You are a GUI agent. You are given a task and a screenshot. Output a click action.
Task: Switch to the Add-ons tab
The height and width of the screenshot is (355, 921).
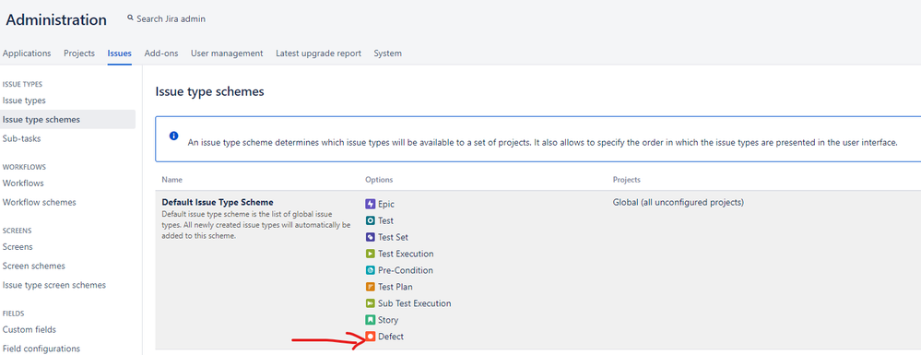tap(161, 53)
